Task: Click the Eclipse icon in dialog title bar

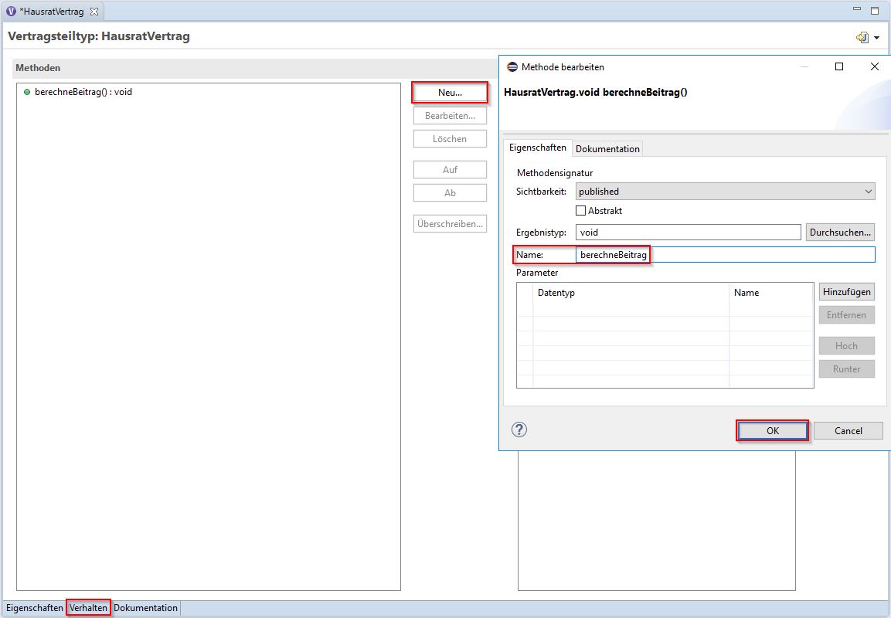Action: [512, 67]
